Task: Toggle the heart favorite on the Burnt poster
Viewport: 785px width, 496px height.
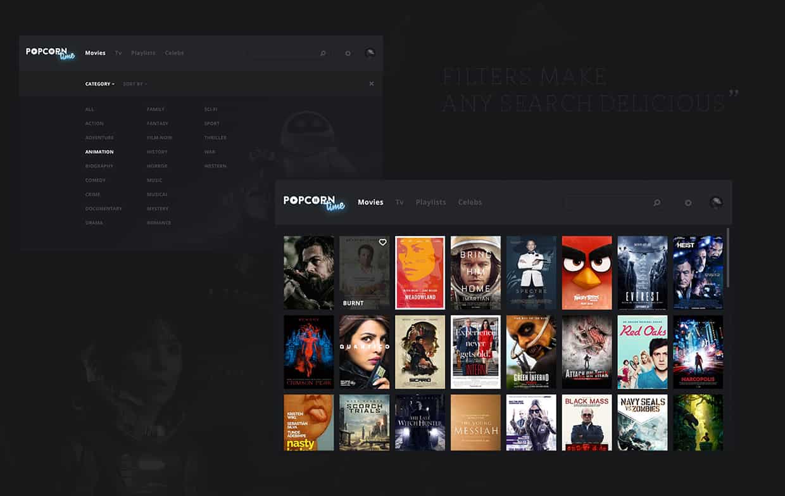Action: tap(382, 242)
